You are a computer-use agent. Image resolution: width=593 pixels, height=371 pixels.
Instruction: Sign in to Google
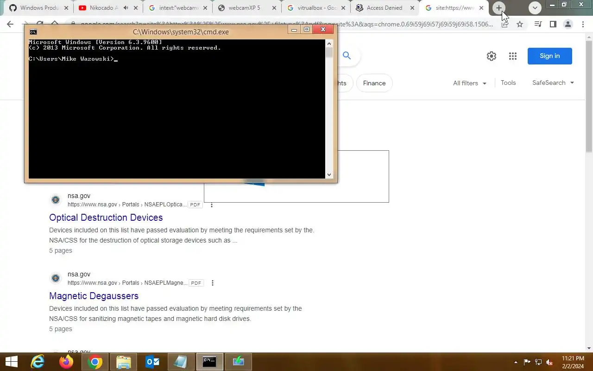pyautogui.click(x=550, y=56)
